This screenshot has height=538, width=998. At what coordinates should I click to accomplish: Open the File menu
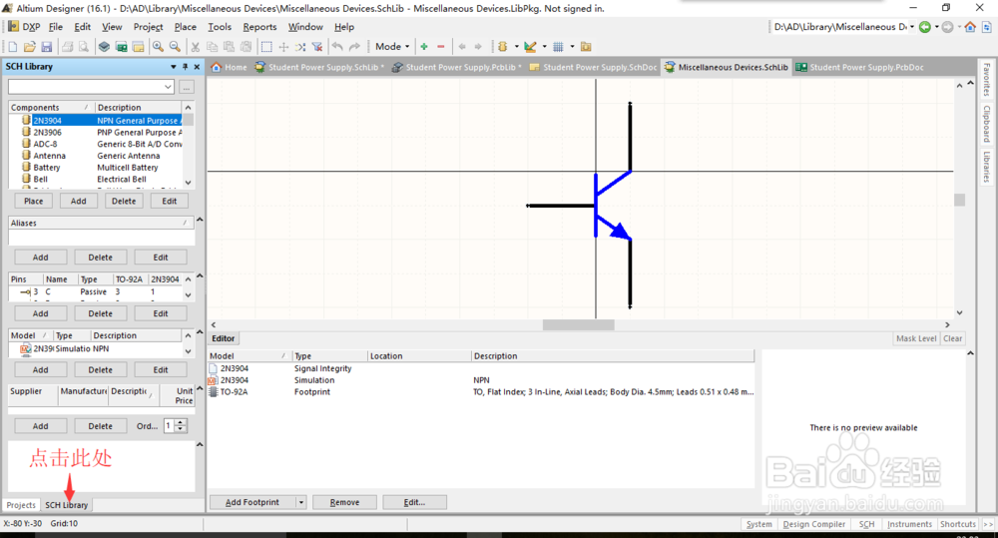click(x=55, y=27)
